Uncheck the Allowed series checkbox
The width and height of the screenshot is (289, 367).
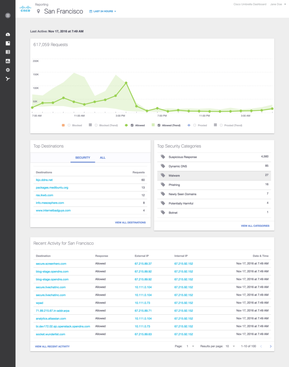point(132,125)
